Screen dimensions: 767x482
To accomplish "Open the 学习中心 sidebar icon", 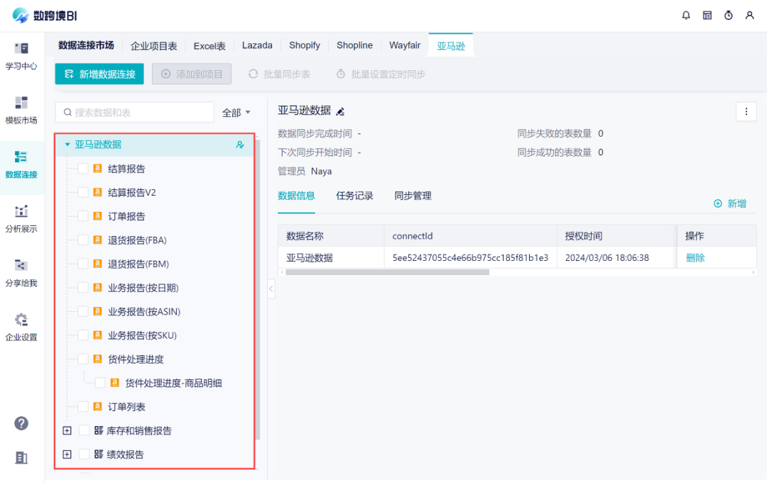I will pos(21,57).
